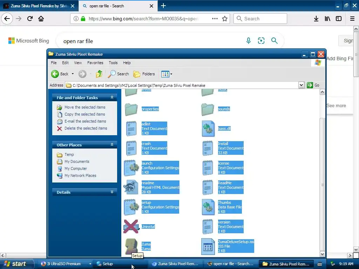Viewport: 359px width, 269px height.
Task: Click Bing voice search microphone
Action: 248,41
